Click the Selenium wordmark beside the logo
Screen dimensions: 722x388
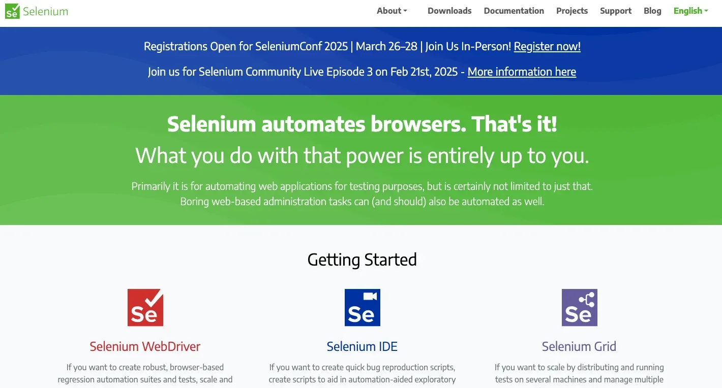tap(45, 11)
